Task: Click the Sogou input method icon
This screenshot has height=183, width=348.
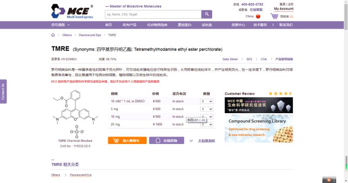Action: coord(329,180)
